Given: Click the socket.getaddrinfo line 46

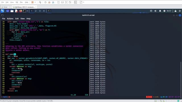Looking at the screenshot, I should click(48, 58).
